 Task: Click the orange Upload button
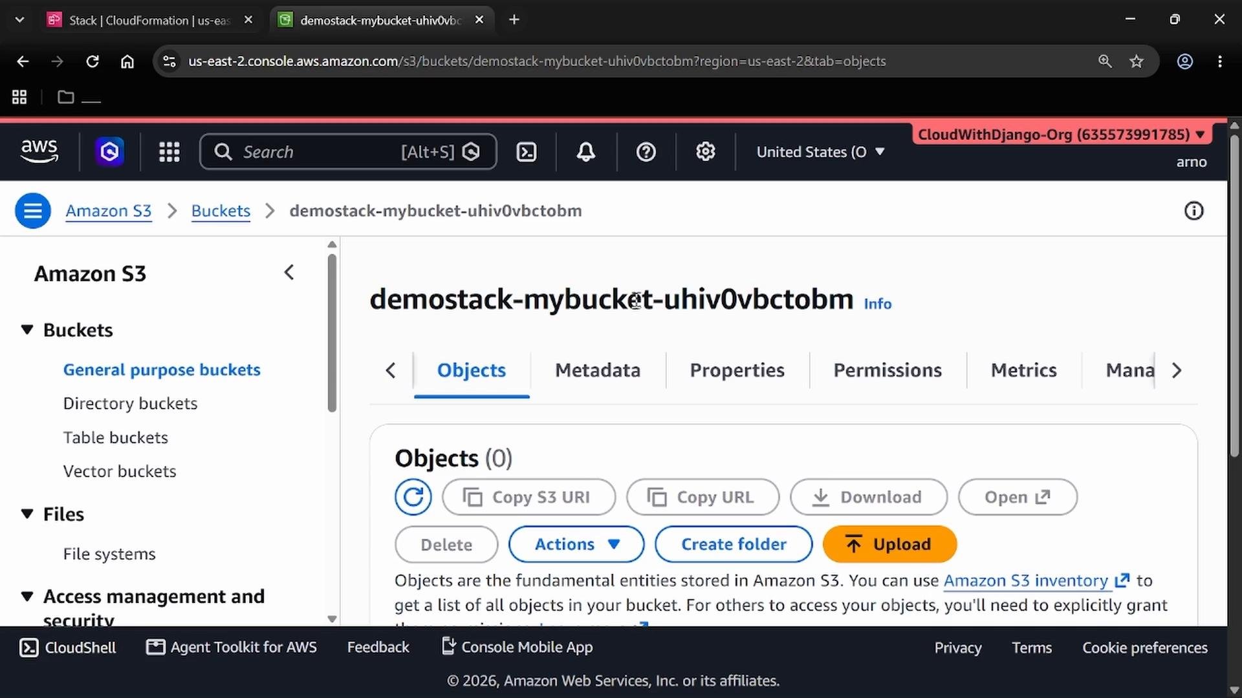(x=889, y=544)
